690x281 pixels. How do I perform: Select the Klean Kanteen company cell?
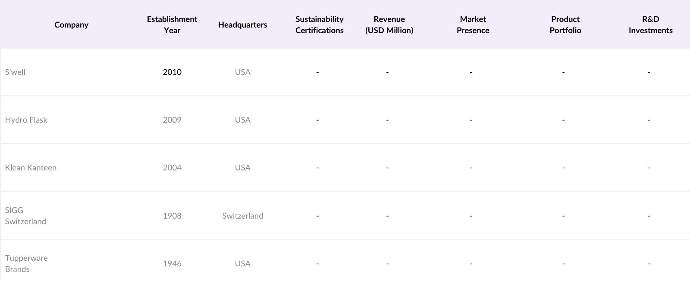(x=31, y=167)
